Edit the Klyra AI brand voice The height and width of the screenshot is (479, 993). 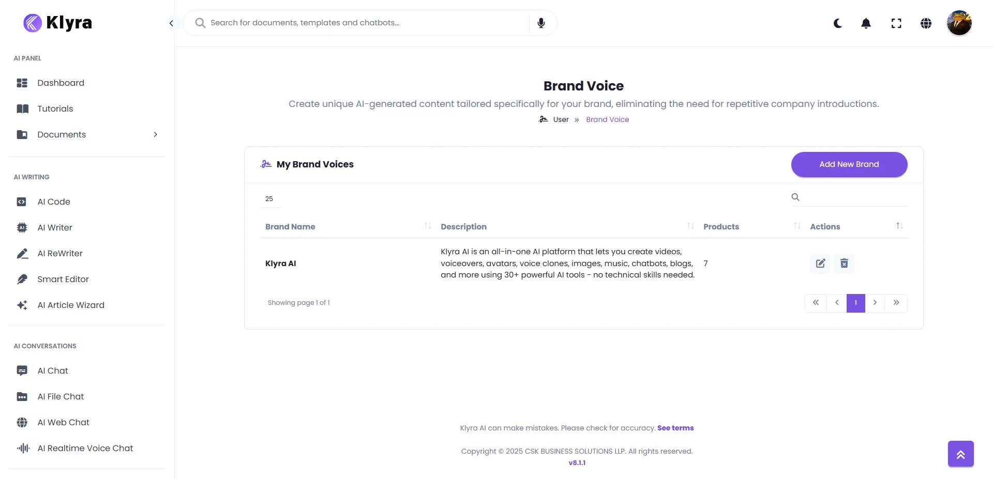tap(820, 264)
